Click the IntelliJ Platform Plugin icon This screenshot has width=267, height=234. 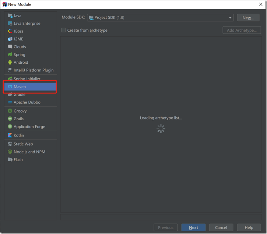tap(10, 70)
